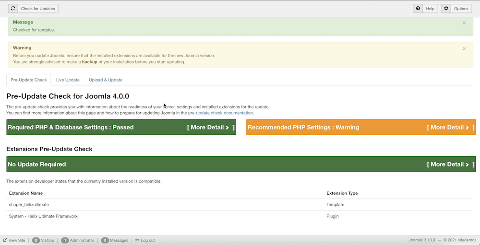Open the Help button
The image size is (480, 245).
pyautogui.click(x=425, y=9)
